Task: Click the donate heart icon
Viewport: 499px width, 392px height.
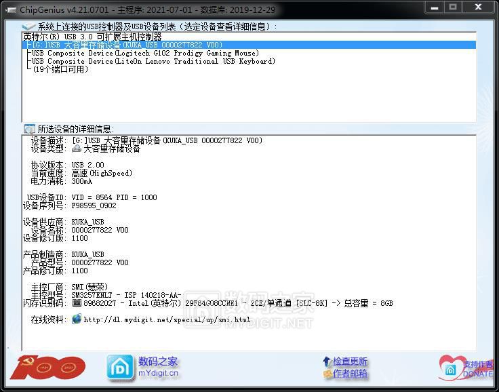Action: click(x=451, y=368)
